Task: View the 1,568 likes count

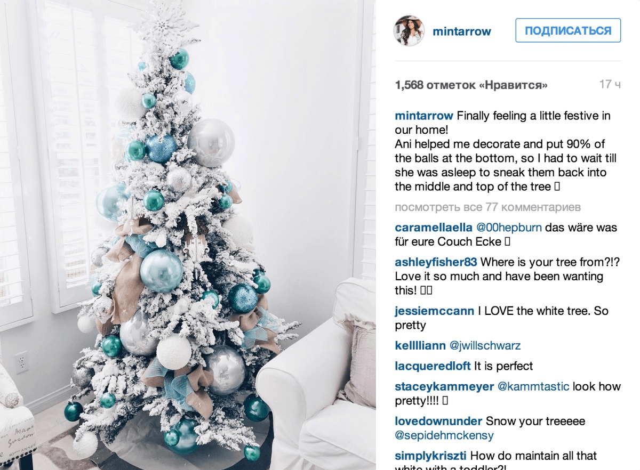Action: (471, 85)
